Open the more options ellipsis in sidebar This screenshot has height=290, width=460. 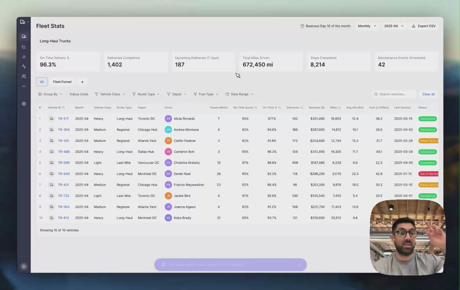click(24, 86)
